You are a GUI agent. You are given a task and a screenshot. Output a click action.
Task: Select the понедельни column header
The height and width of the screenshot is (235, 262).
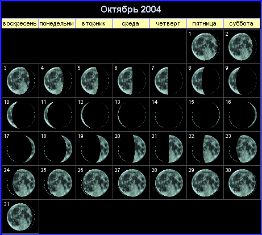tap(57, 23)
